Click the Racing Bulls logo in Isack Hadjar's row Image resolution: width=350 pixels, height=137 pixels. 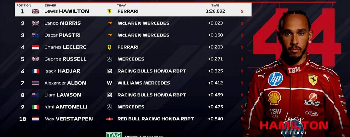click(x=109, y=71)
